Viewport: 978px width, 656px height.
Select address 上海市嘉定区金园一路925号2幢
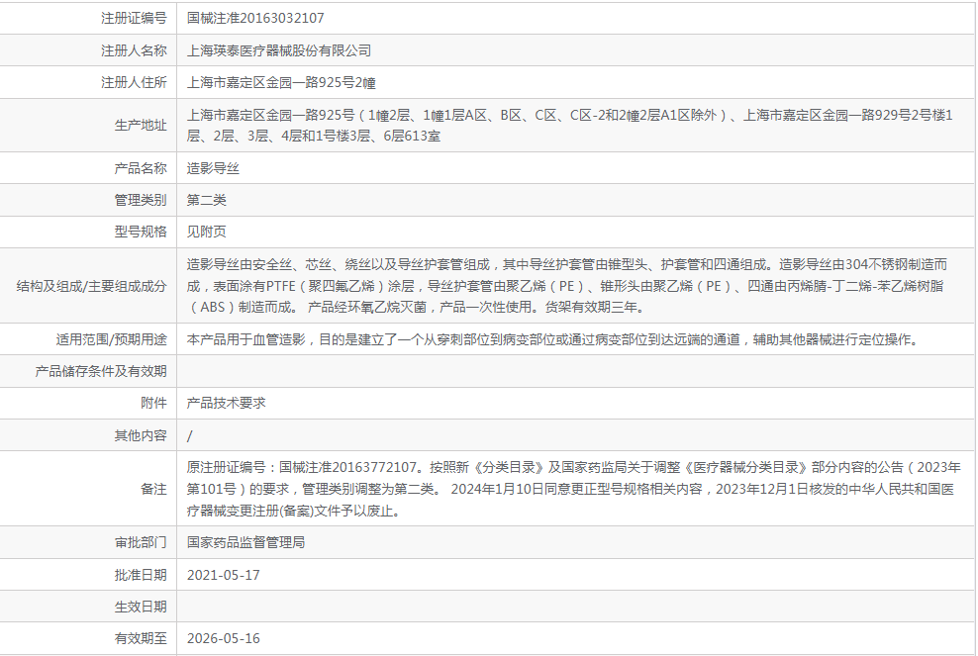coord(281,82)
